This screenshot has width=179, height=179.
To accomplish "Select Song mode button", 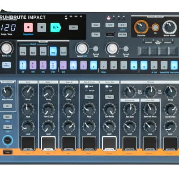I will 23,51.
